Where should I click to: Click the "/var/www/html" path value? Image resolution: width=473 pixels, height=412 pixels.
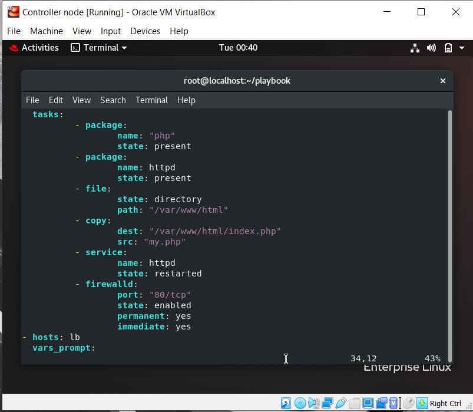[x=188, y=210]
